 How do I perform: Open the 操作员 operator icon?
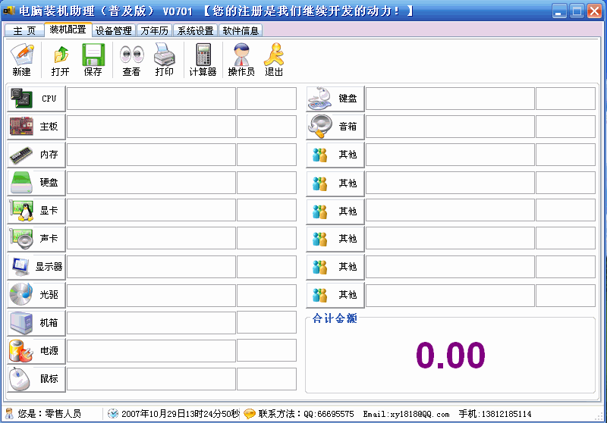pyautogui.click(x=241, y=59)
